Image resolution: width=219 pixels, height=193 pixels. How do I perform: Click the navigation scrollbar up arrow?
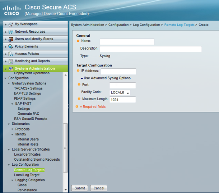tap(65, 75)
